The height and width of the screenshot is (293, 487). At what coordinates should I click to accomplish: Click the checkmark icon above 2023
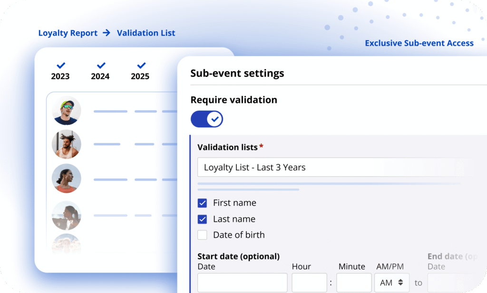point(60,66)
